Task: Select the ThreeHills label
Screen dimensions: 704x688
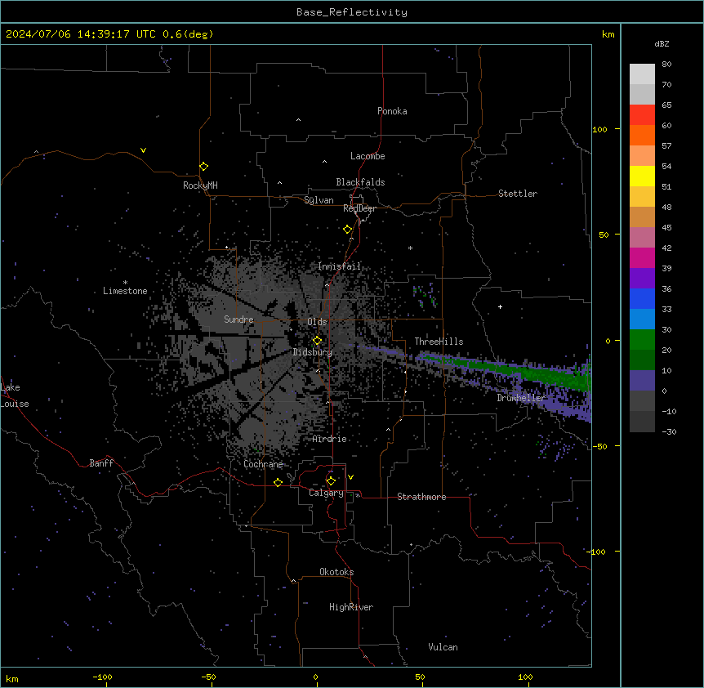Action: 439,342
